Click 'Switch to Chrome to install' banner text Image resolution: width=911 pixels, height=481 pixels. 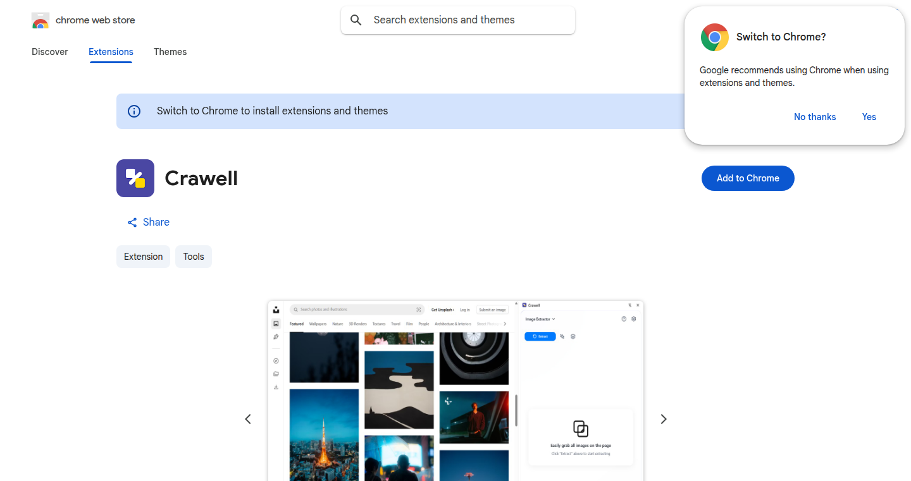pyautogui.click(x=273, y=111)
